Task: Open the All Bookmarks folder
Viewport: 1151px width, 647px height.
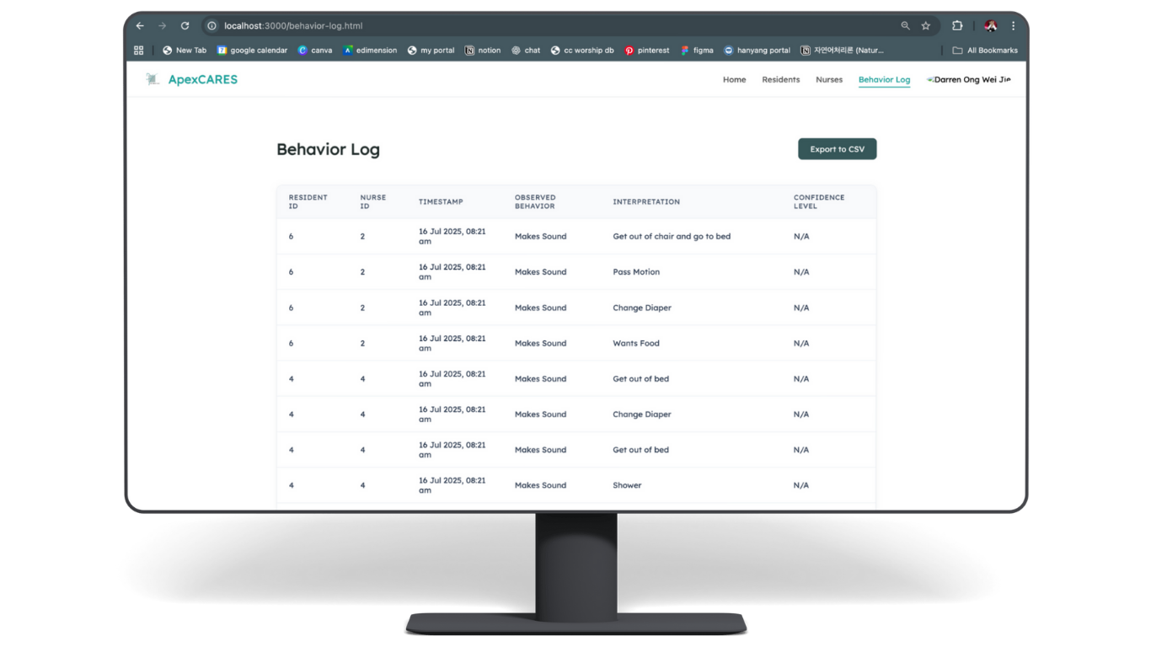Action: tap(984, 51)
